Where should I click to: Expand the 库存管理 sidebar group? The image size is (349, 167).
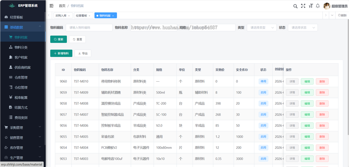click(x=23, y=148)
